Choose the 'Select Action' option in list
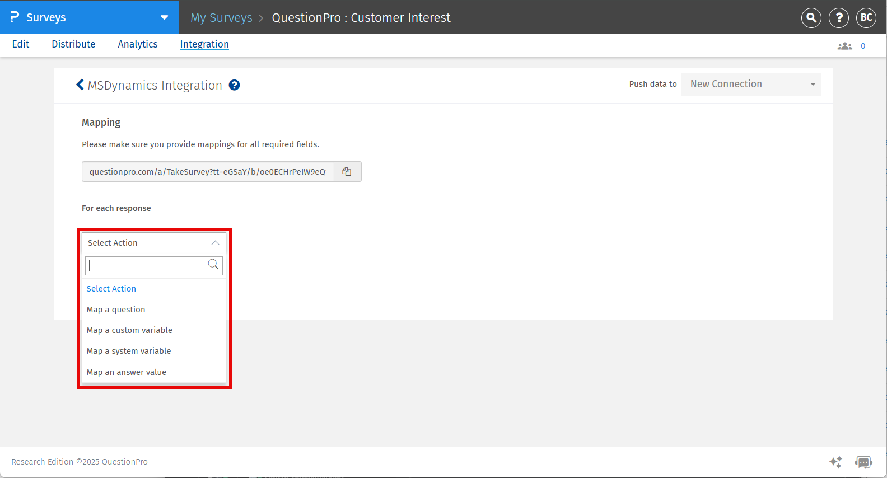This screenshot has height=478, width=887. [154, 289]
